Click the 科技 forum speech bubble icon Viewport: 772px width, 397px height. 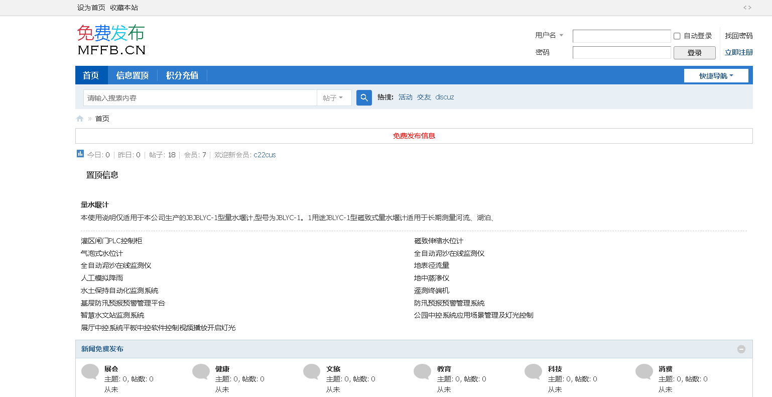coord(533,372)
